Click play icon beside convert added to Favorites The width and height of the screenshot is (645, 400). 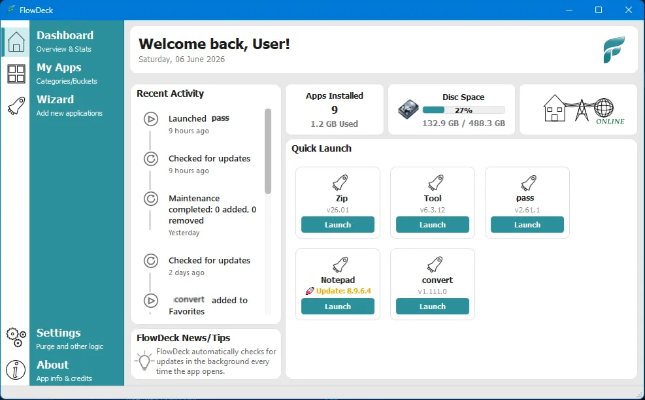[x=151, y=301]
